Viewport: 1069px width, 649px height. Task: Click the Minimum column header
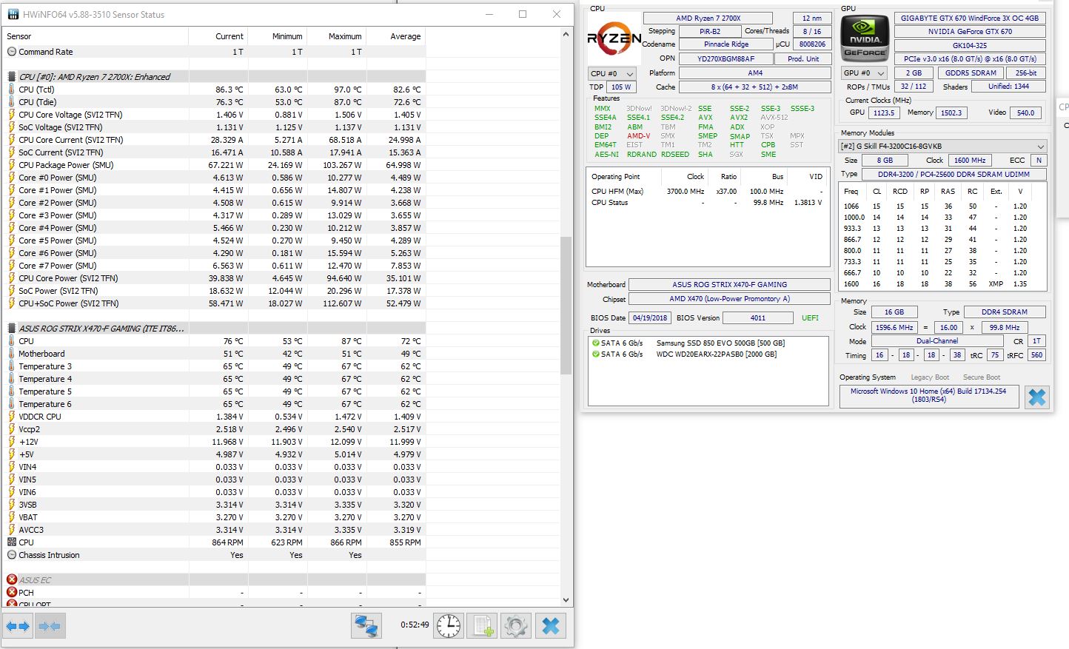[278, 36]
